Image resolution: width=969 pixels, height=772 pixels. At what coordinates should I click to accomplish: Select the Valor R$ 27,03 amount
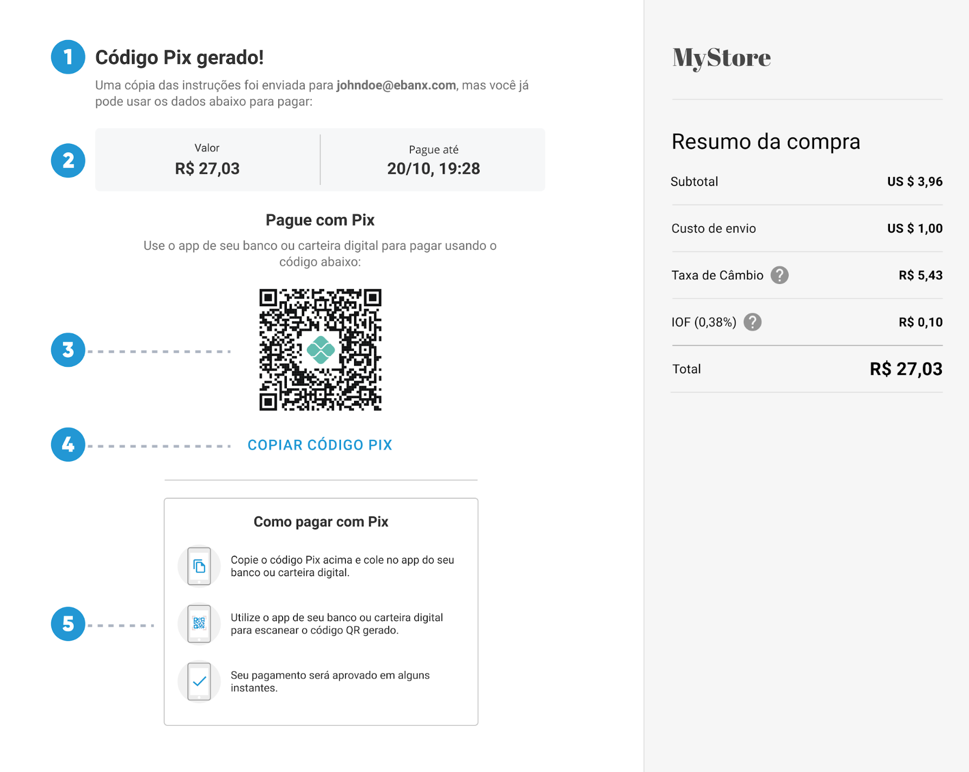tap(207, 168)
